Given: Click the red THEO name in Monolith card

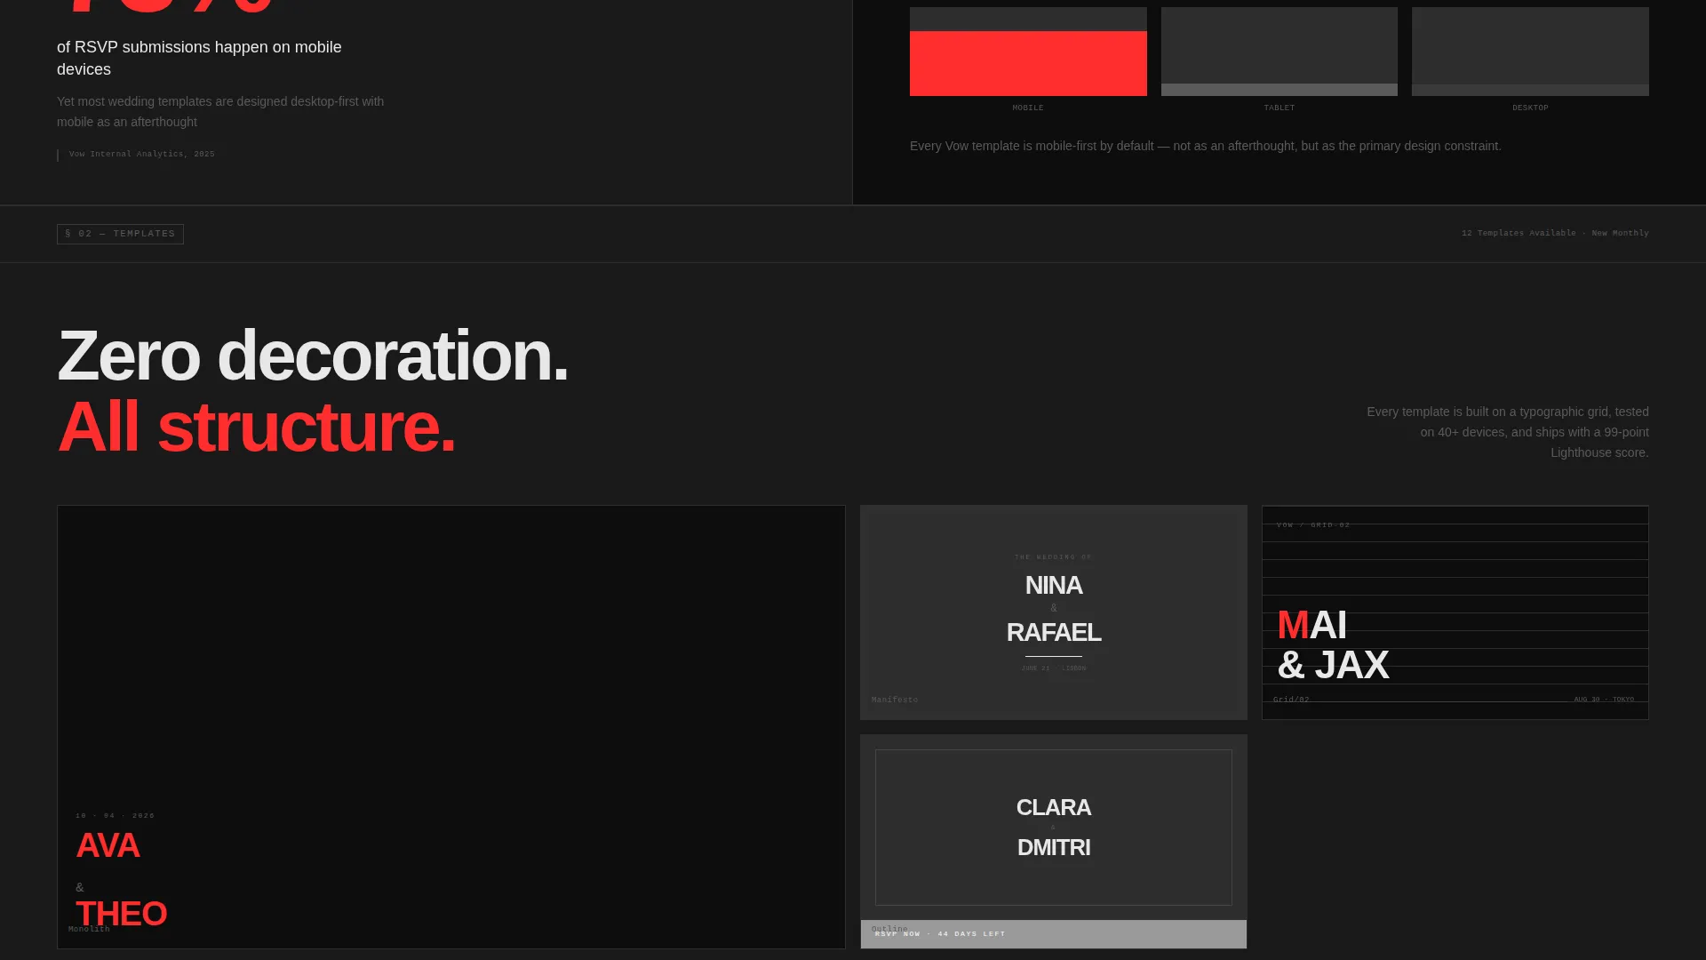Looking at the screenshot, I should (121, 914).
